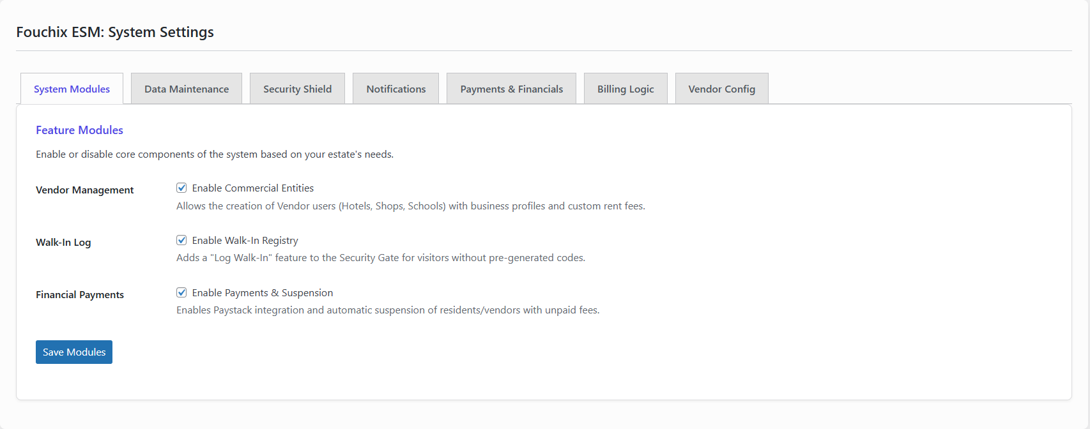This screenshot has width=1090, height=429.
Task: Click the Fouchix ESM: System Settings title
Action: coord(115,32)
